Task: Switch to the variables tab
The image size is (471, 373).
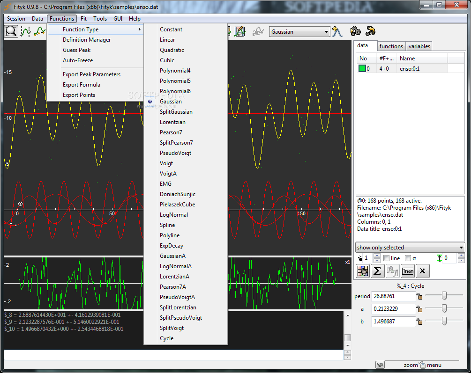Action: coord(419,46)
